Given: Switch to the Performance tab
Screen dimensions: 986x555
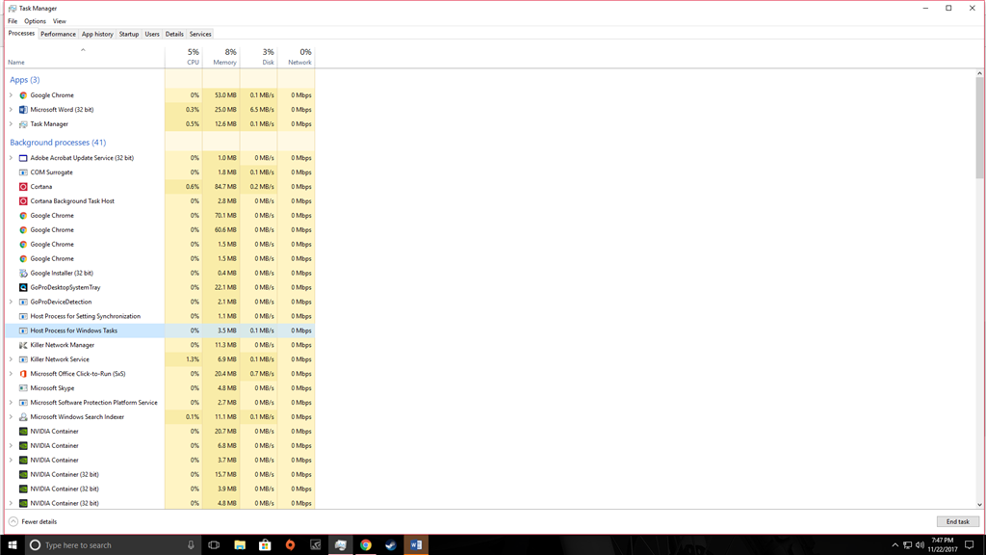Looking at the screenshot, I should [58, 34].
